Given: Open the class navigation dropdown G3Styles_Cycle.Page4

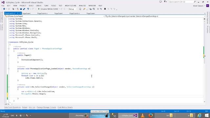Looking at the screenshot, I should (x=55, y=16).
